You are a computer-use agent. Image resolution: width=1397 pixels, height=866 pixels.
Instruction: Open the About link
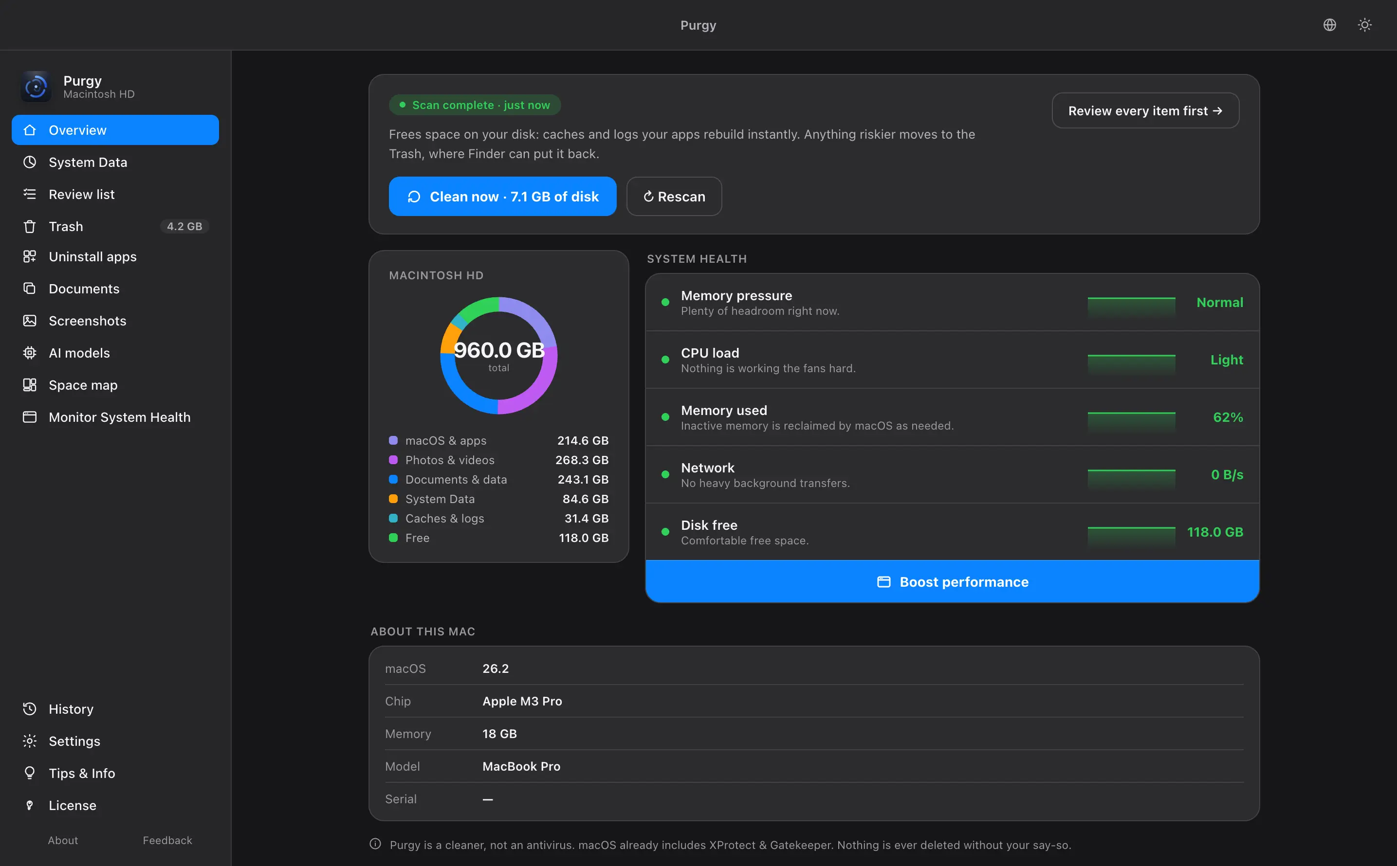click(x=63, y=840)
